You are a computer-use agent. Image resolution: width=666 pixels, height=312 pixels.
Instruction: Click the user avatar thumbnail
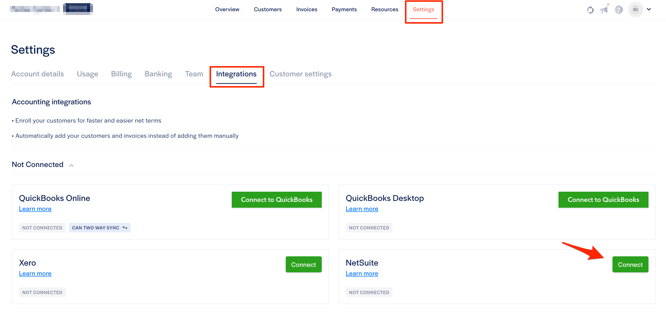[635, 9]
